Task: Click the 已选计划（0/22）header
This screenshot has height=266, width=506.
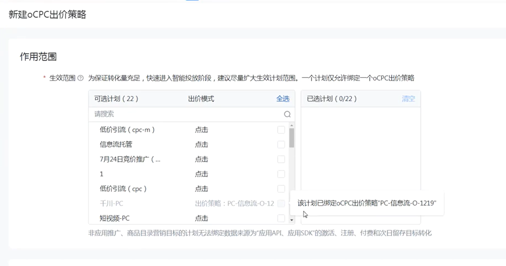Action: click(332, 99)
